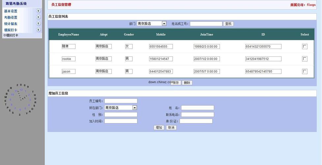The width and height of the screenshot is (322, 165).
Task: Click the 员工信息管理 page heading
Action: tap(61, 5)
